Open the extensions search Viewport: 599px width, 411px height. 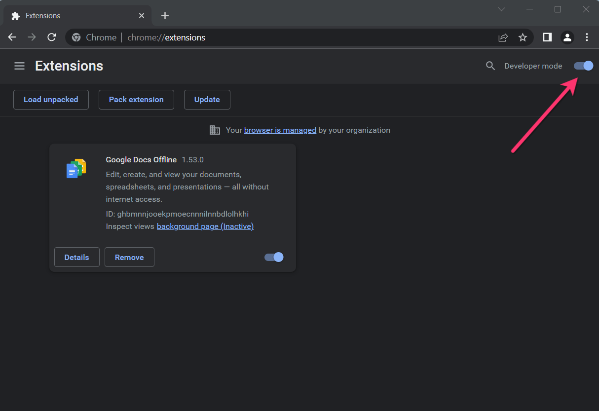point(490,65)
